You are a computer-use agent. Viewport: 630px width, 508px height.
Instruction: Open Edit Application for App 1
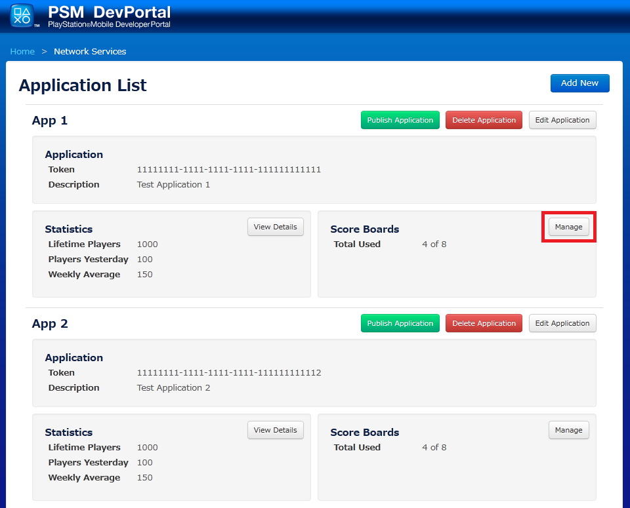(562, 120)
